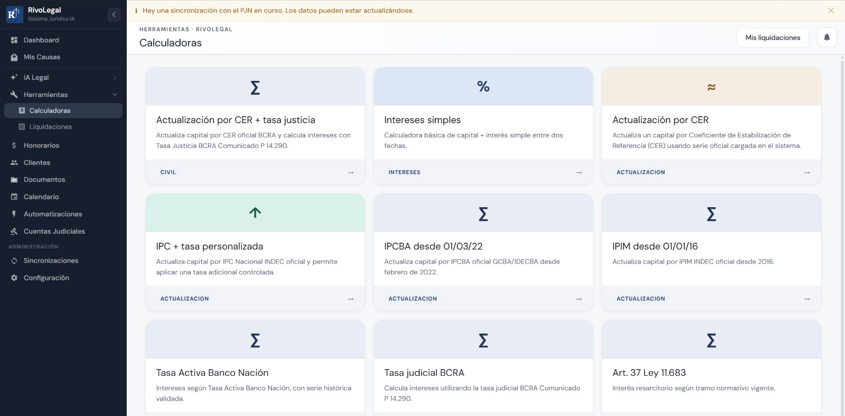Open Configuración in sidebar

63,278
